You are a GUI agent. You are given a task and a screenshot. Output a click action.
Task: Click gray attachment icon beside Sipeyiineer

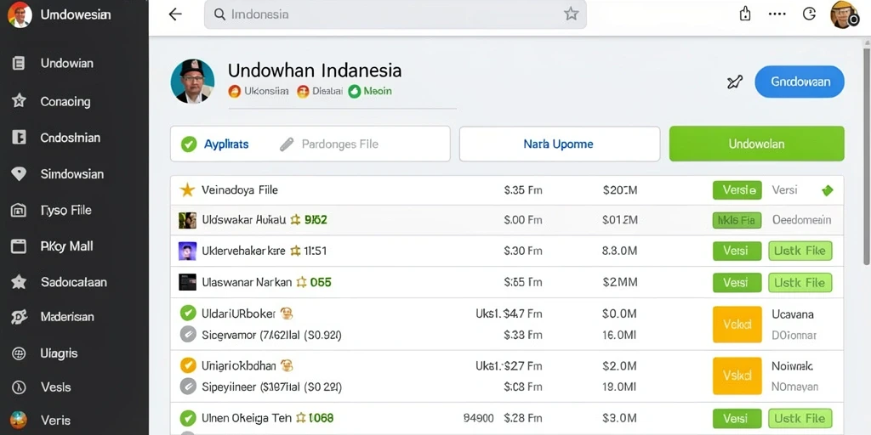(188, 387)
